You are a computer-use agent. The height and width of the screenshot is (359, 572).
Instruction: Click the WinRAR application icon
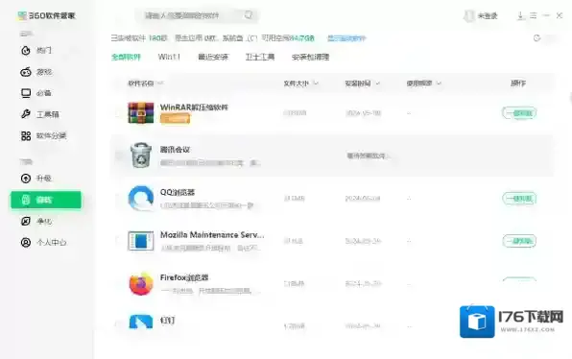pos(141,112)
